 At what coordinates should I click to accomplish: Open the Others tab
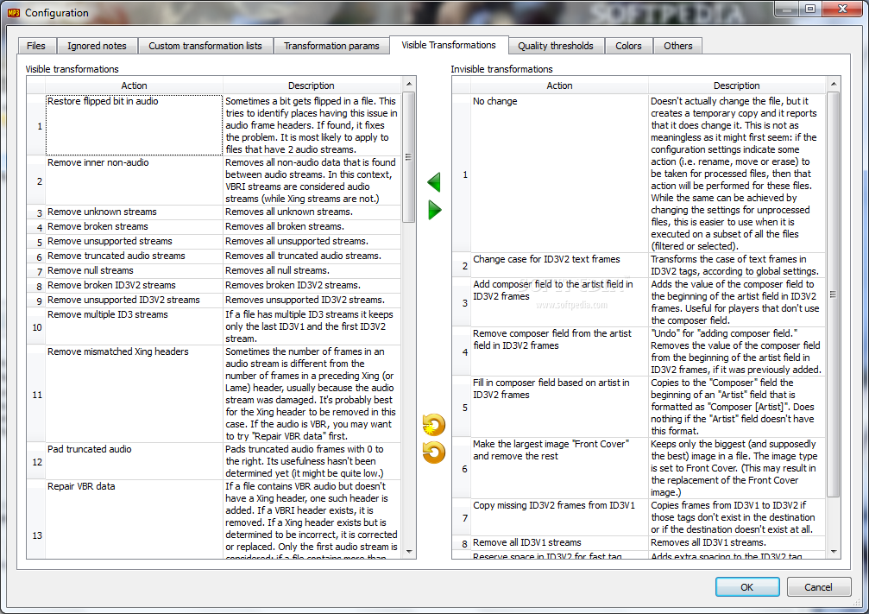677,46
